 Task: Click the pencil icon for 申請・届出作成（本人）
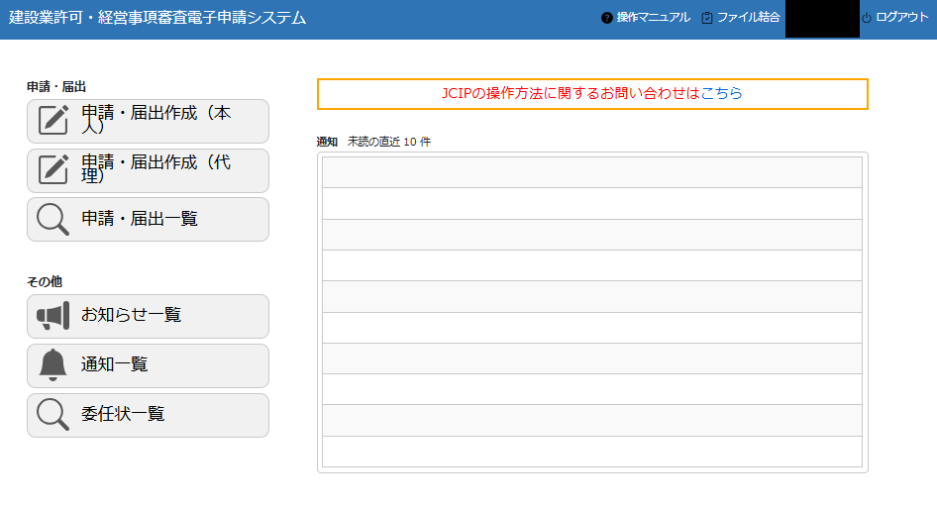53,121
